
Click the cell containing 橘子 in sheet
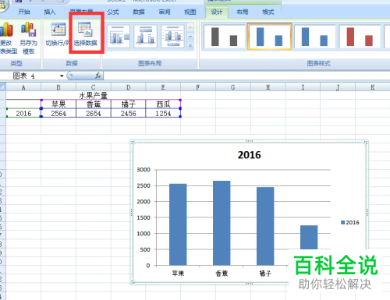tap(128, 104)
